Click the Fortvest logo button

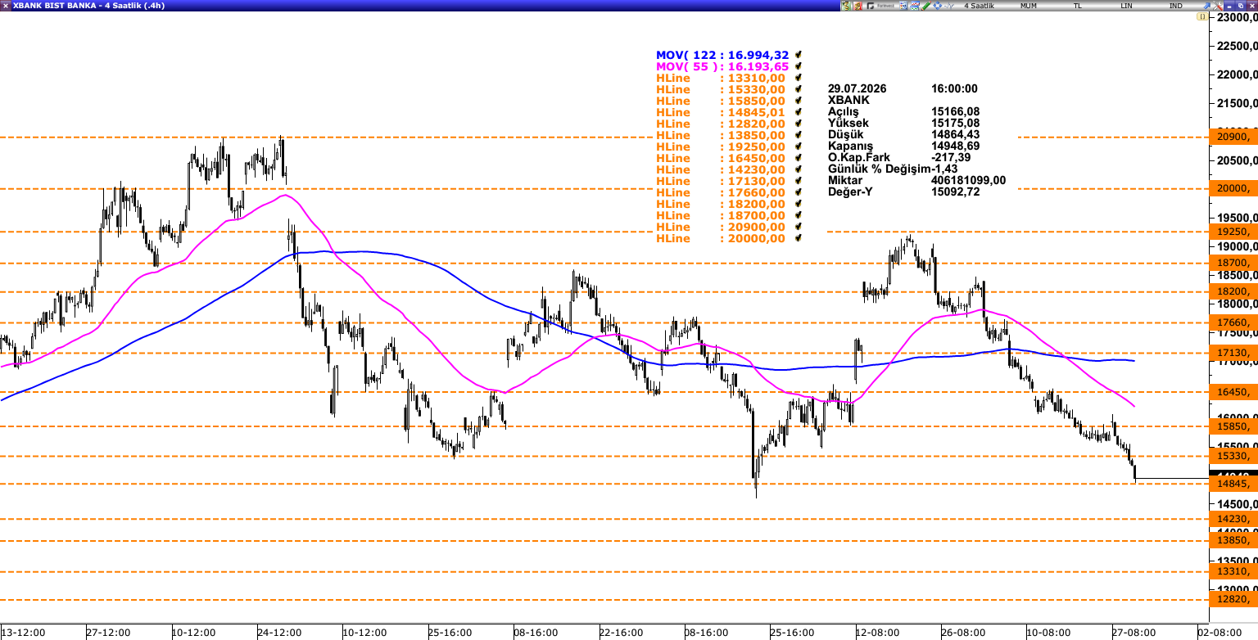click(880, 6)
